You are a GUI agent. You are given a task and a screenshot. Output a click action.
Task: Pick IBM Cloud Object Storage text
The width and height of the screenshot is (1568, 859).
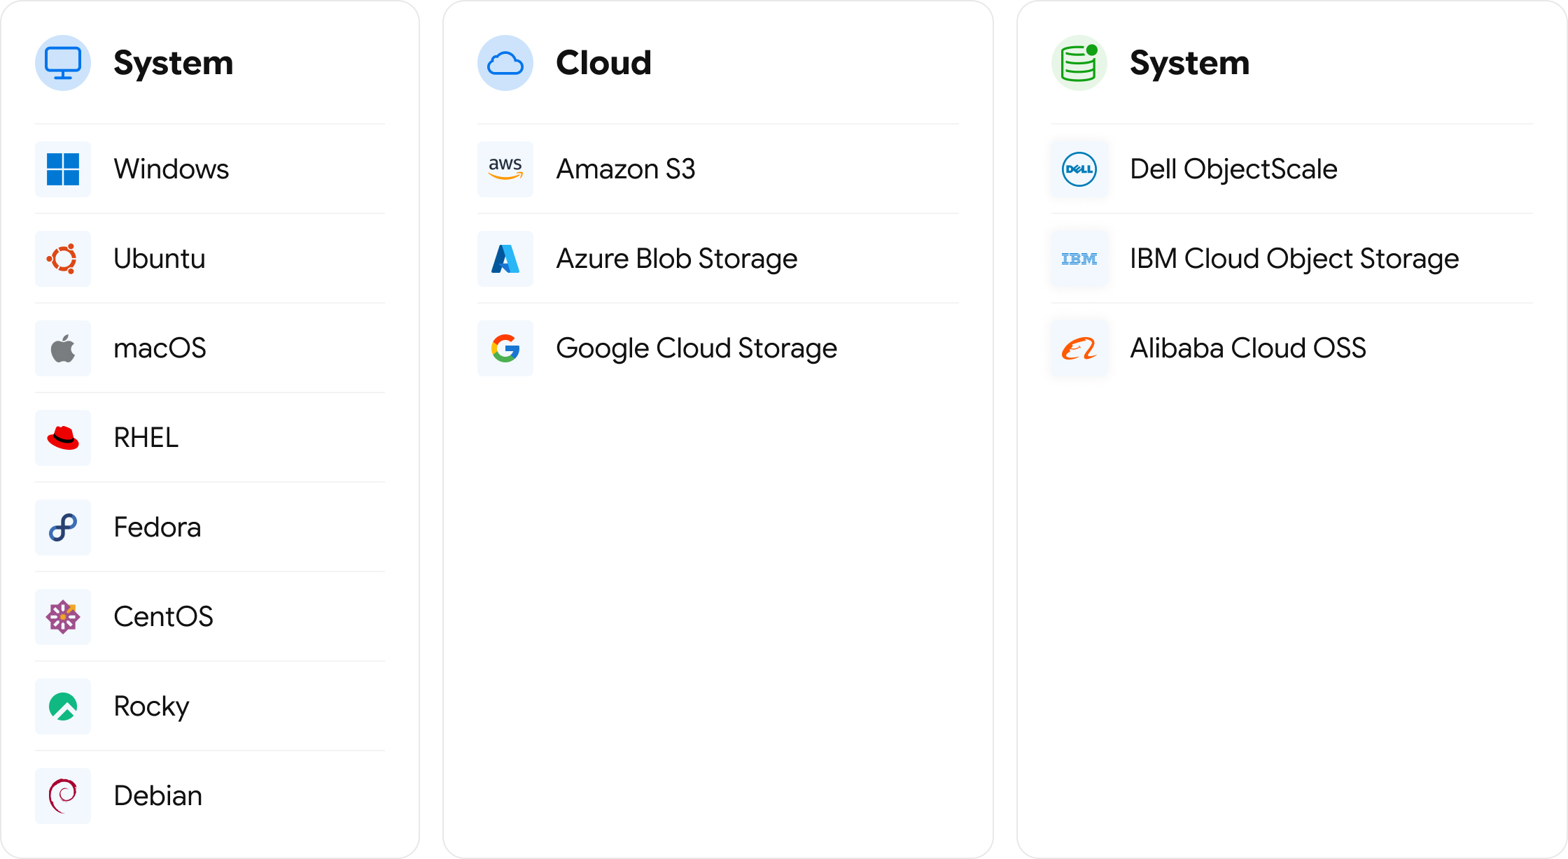(1295, 259)
